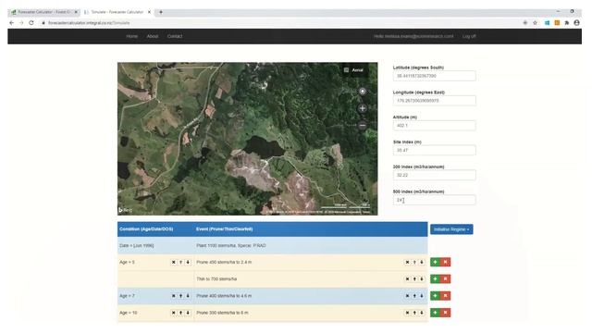Edit the Altitude (m) field
Image resolution: width=592 pixels, height=333 pixels.
pos(434,126)
